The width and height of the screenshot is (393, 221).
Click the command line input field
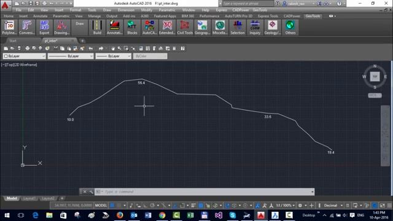click(204, 192)
